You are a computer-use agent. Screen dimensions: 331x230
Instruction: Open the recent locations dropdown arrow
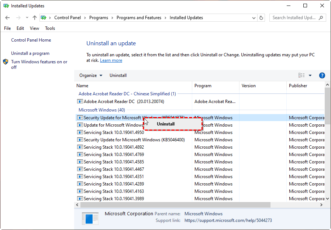point(27,18)
